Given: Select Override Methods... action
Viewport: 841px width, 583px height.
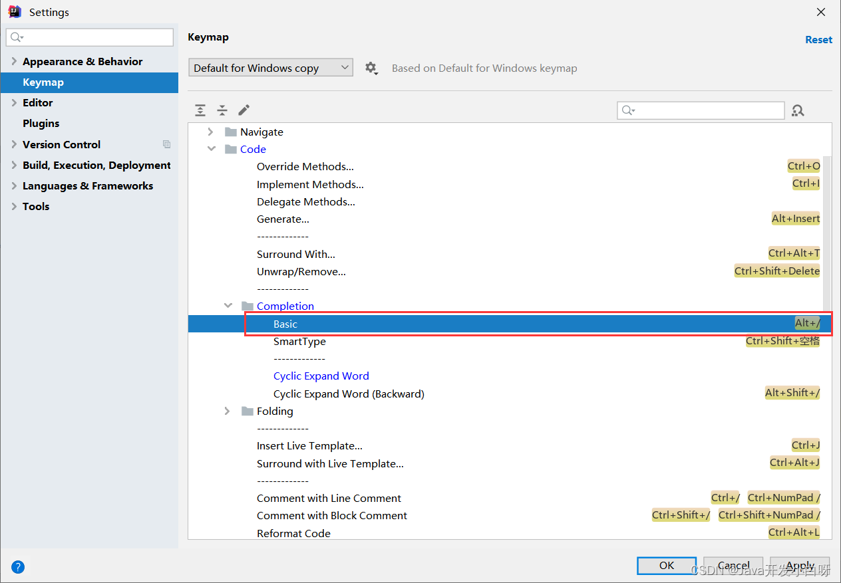Looking at the screenshot, I should point(510,166).
